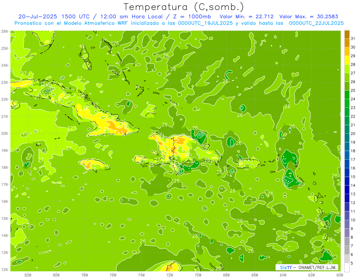This screenshot has width=361, height=279.
Task: Click the 16N latitude axis label
Action: coord(4,201)
